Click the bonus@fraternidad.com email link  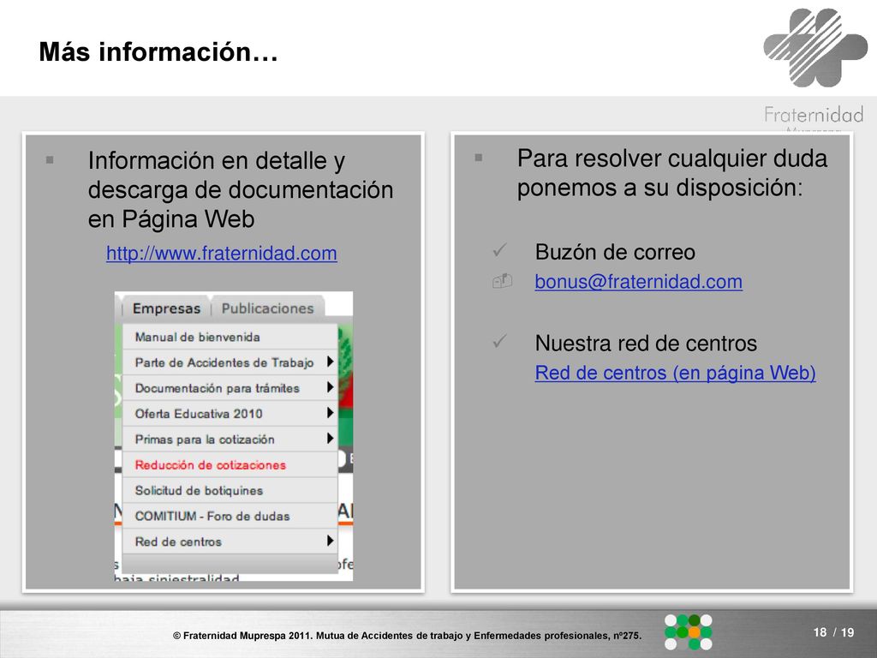click(639, 281)
